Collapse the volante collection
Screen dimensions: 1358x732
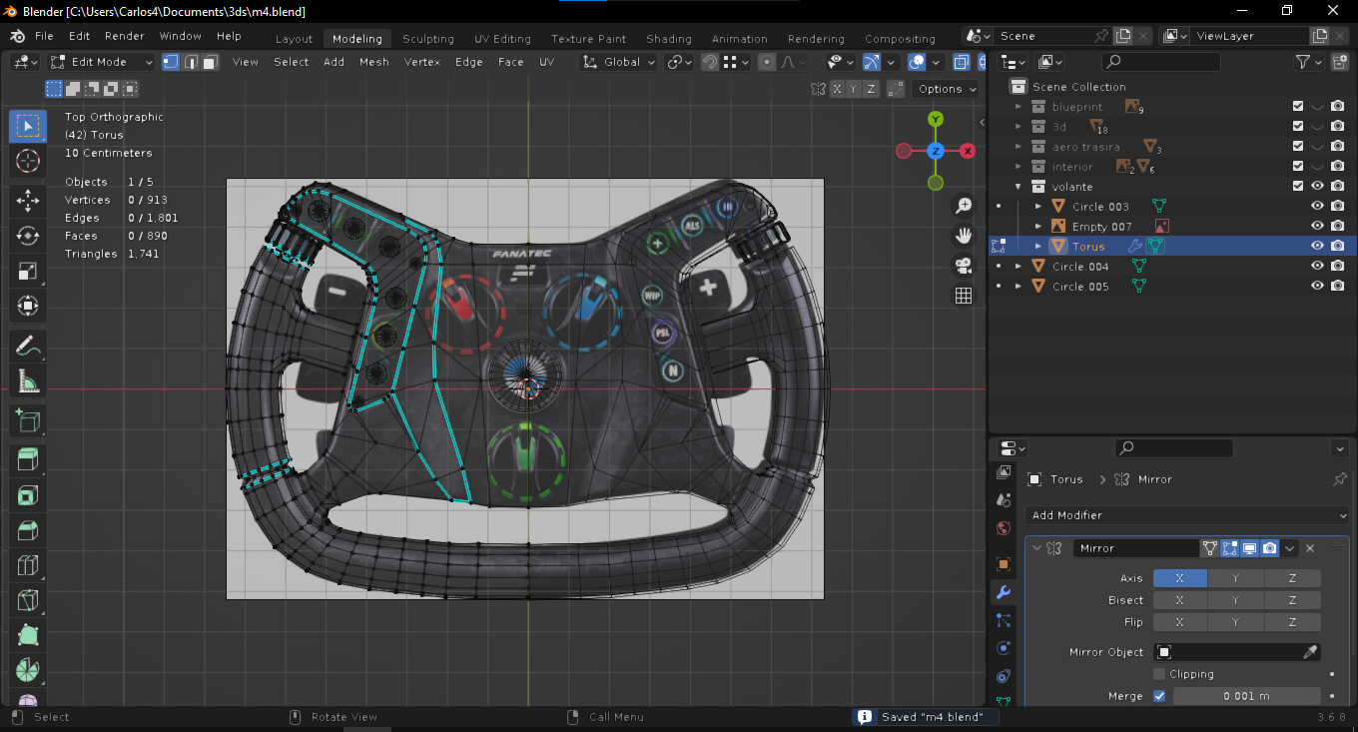click(x=1018, y=187)
